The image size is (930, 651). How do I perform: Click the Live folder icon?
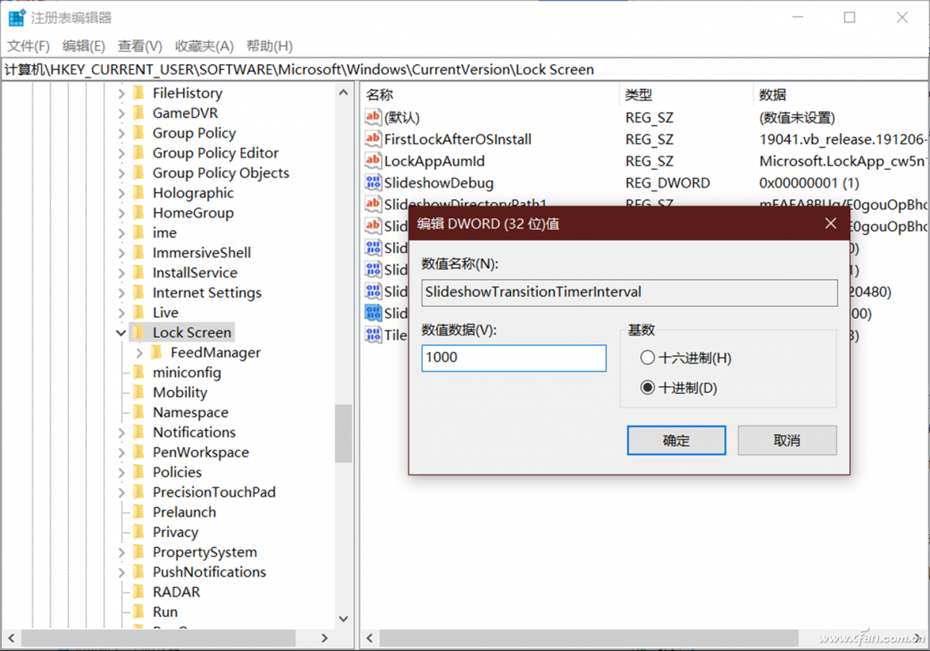tap(139, 312)
